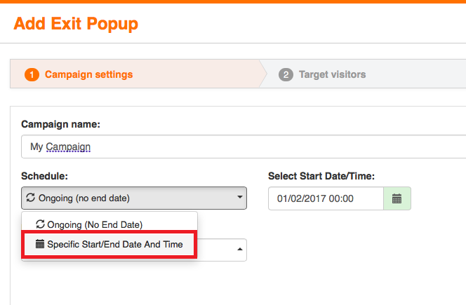Click the Schedule label

coord(45,176)
